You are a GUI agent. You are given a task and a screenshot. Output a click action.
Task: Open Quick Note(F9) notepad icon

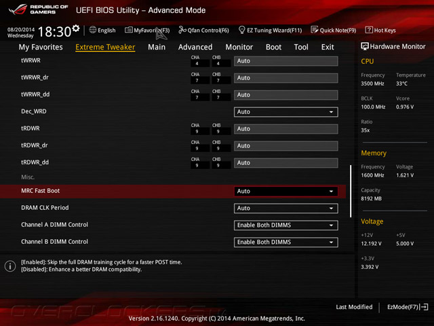(x=315, y=30)
